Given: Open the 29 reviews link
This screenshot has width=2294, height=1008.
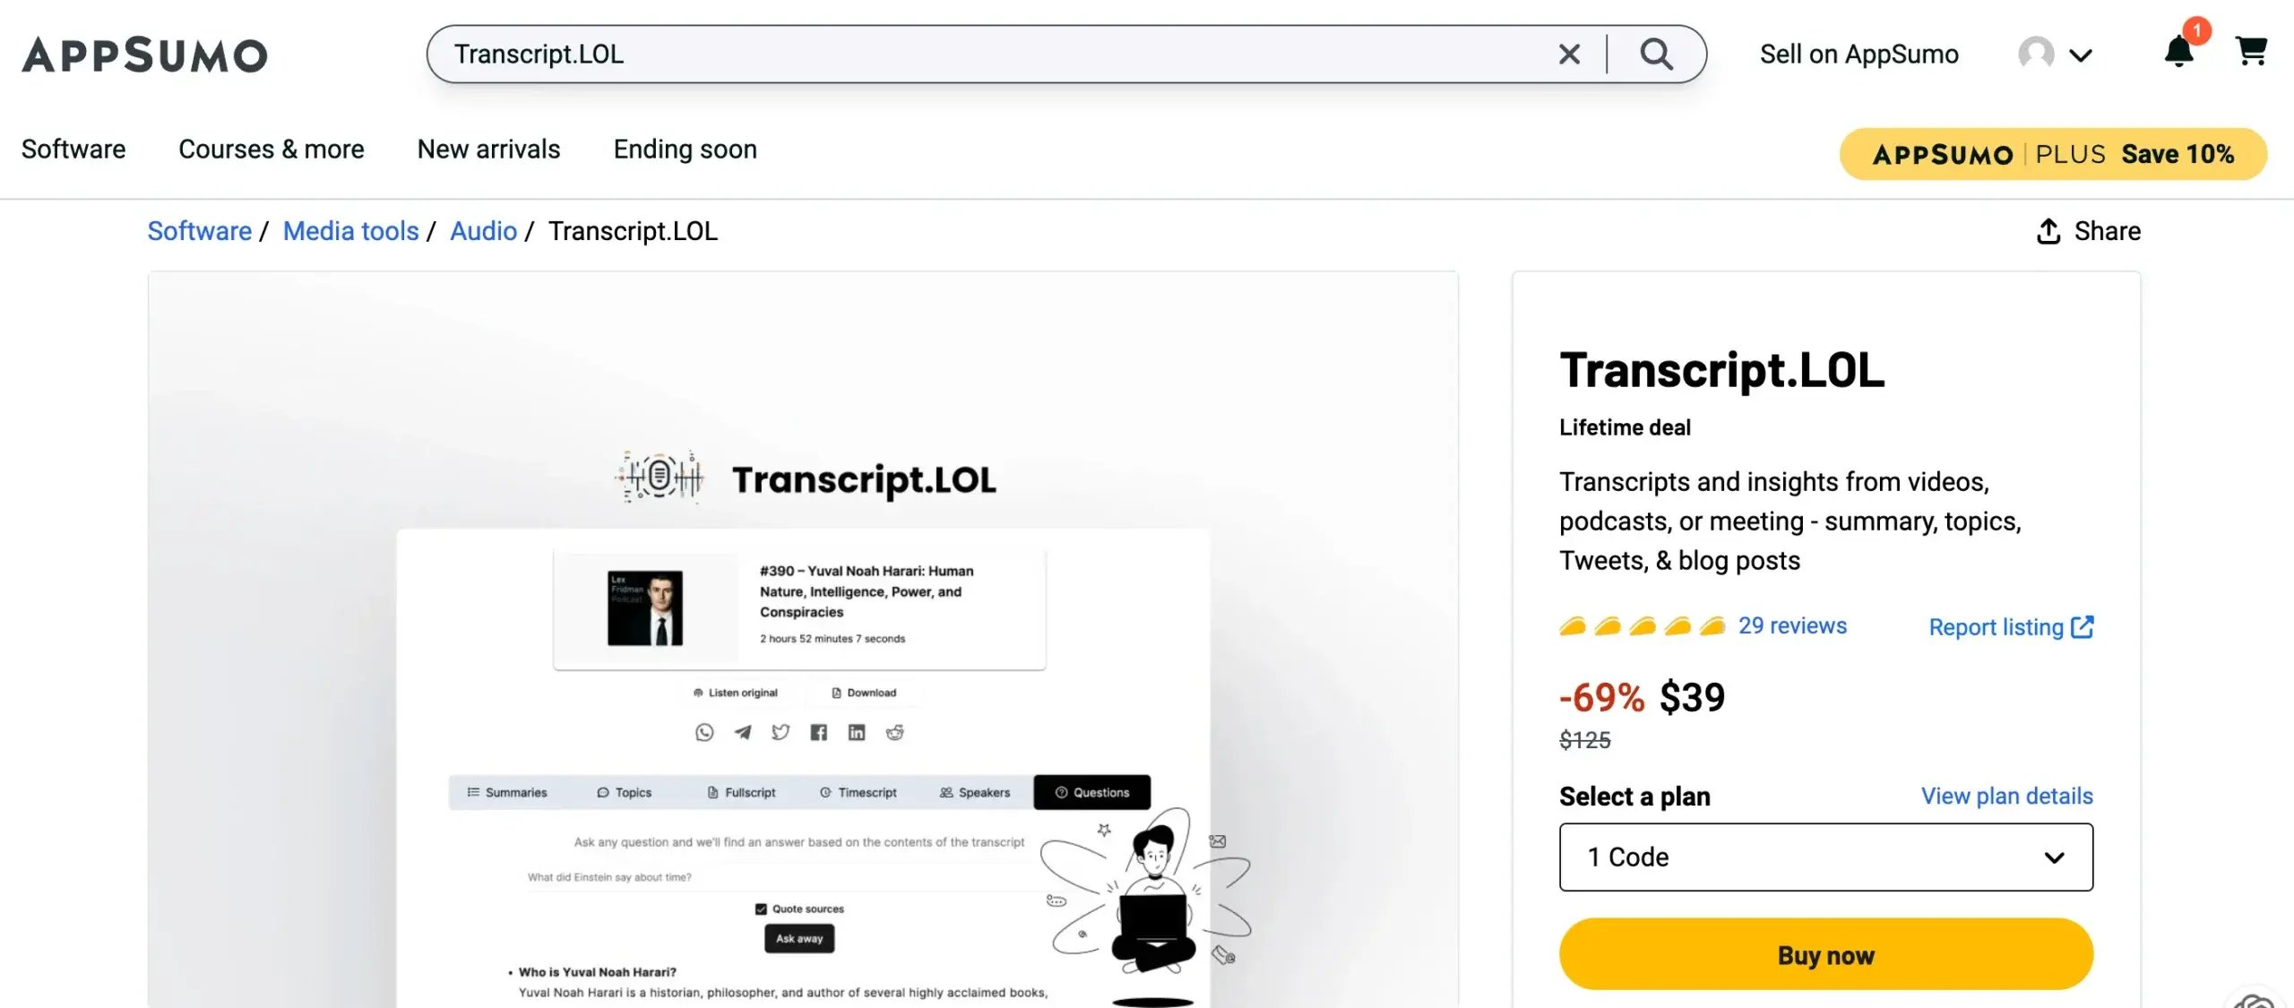Looking at the screenshot, I should [1792, 626].
